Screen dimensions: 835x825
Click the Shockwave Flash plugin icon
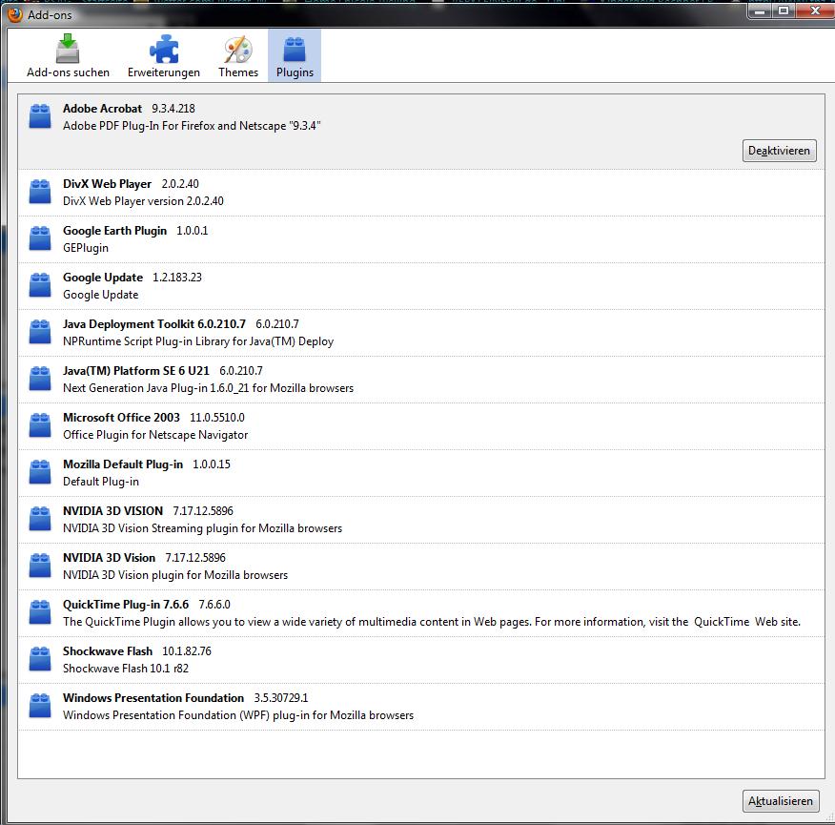(x=40, y=659)
